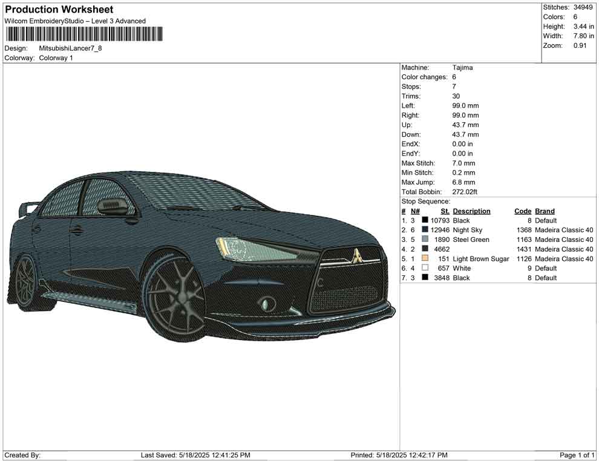Click the Machine value Tajima
599x461 pixels.
pyautogui.click(x=463, y=68)
